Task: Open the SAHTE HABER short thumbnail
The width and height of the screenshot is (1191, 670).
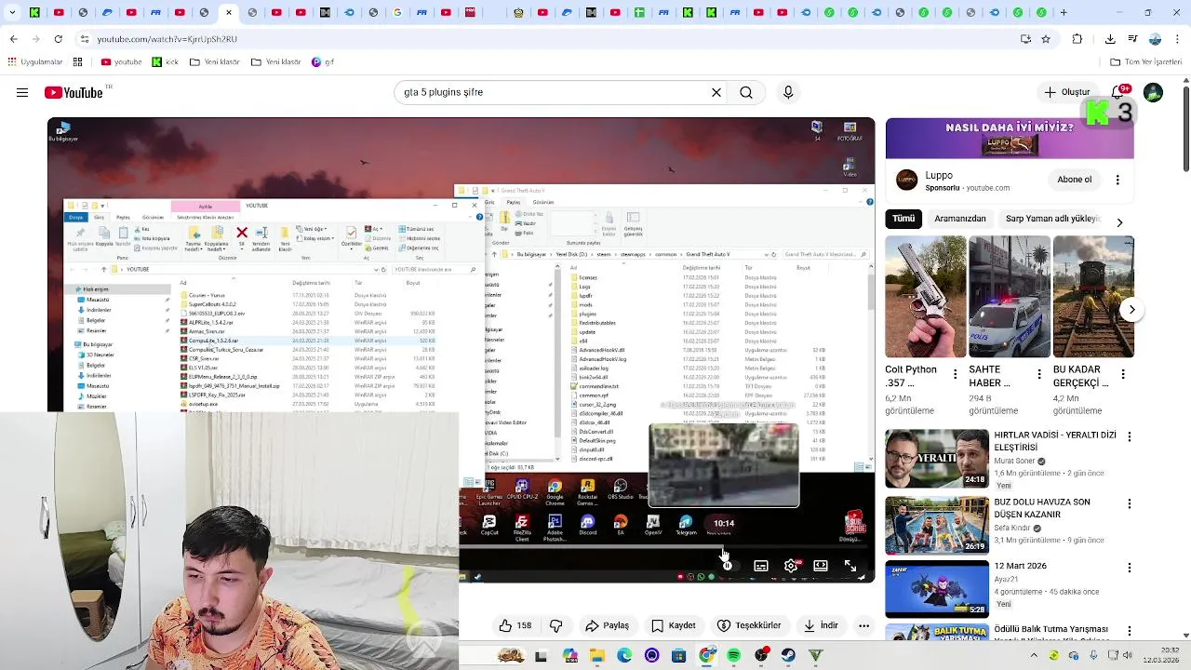Action: [1009, 297]
